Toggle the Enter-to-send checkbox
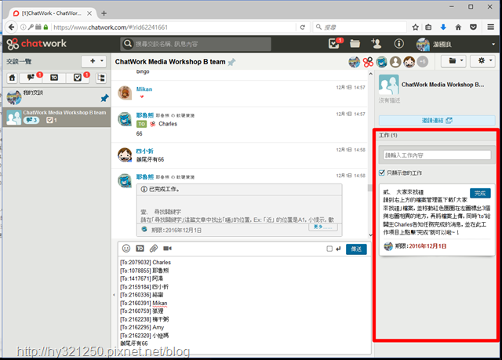This screenshot has height=360, width=502. coord(329,249)
